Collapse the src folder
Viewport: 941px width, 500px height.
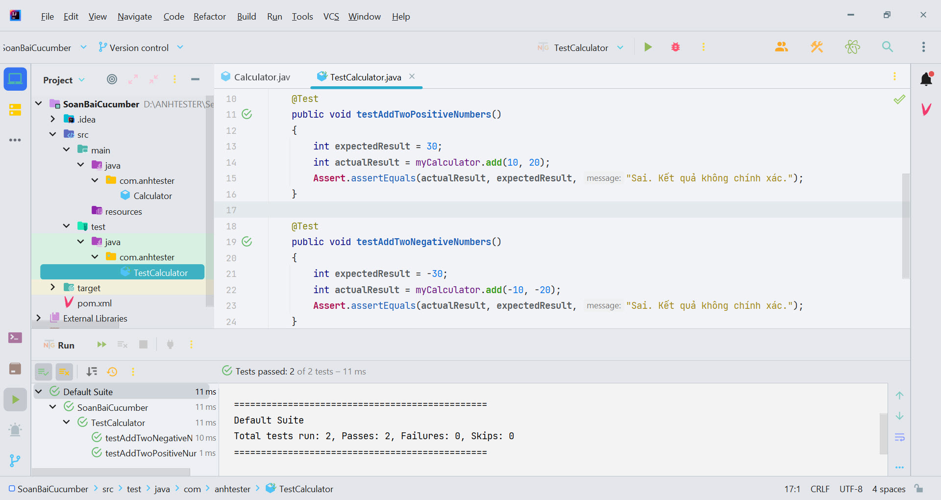[52, 134]
